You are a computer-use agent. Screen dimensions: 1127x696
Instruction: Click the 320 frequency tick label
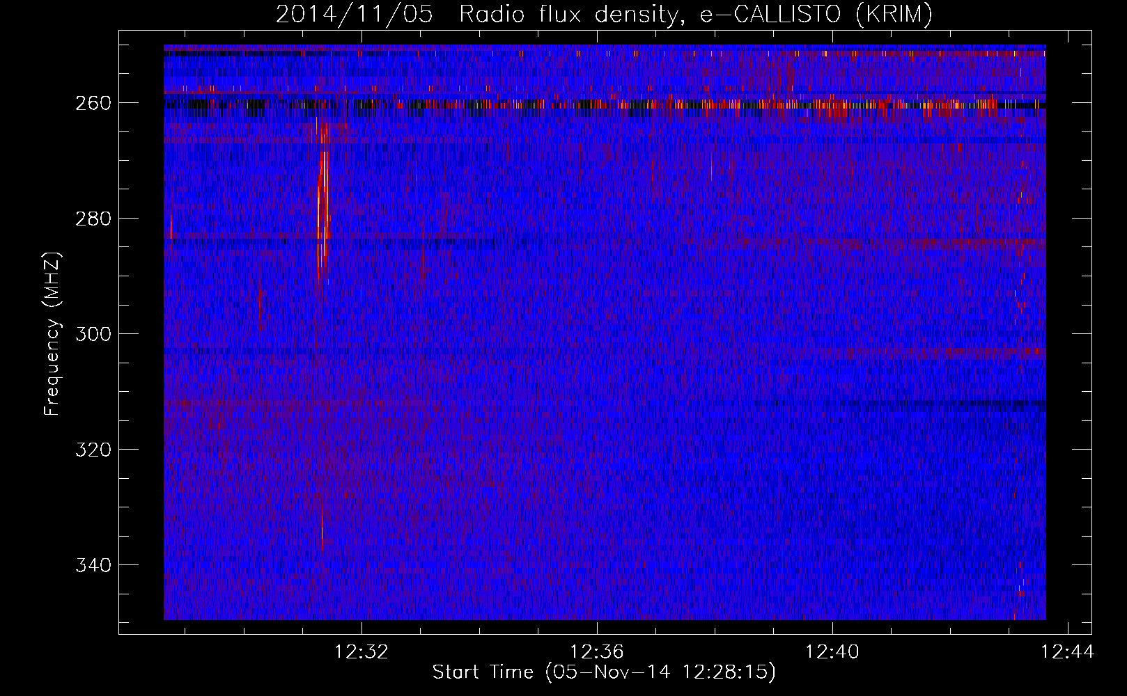click(93, 450)
